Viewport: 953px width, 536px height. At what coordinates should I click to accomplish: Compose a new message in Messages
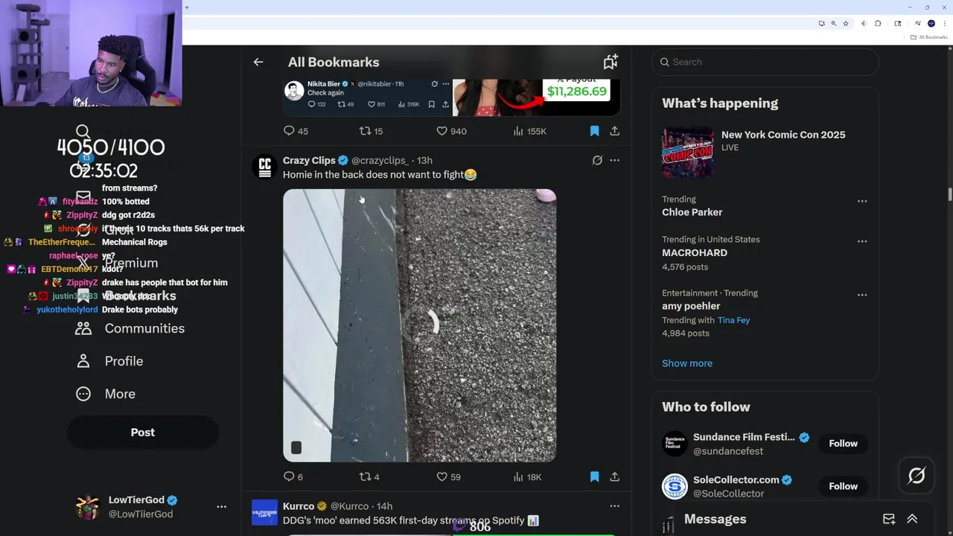coord(889,519)
